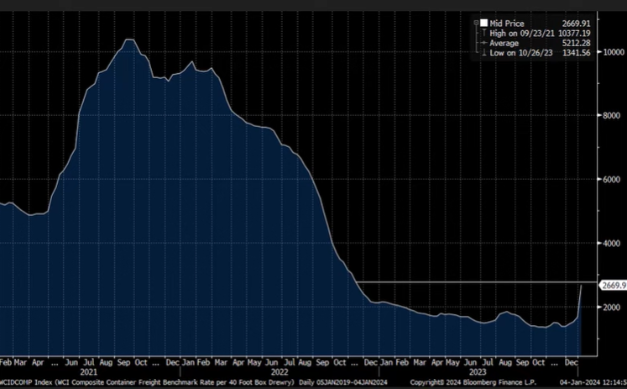Click the May label in 2022 on time axis
The width and height of the screenshot is (627, 389).
point(254,363)
